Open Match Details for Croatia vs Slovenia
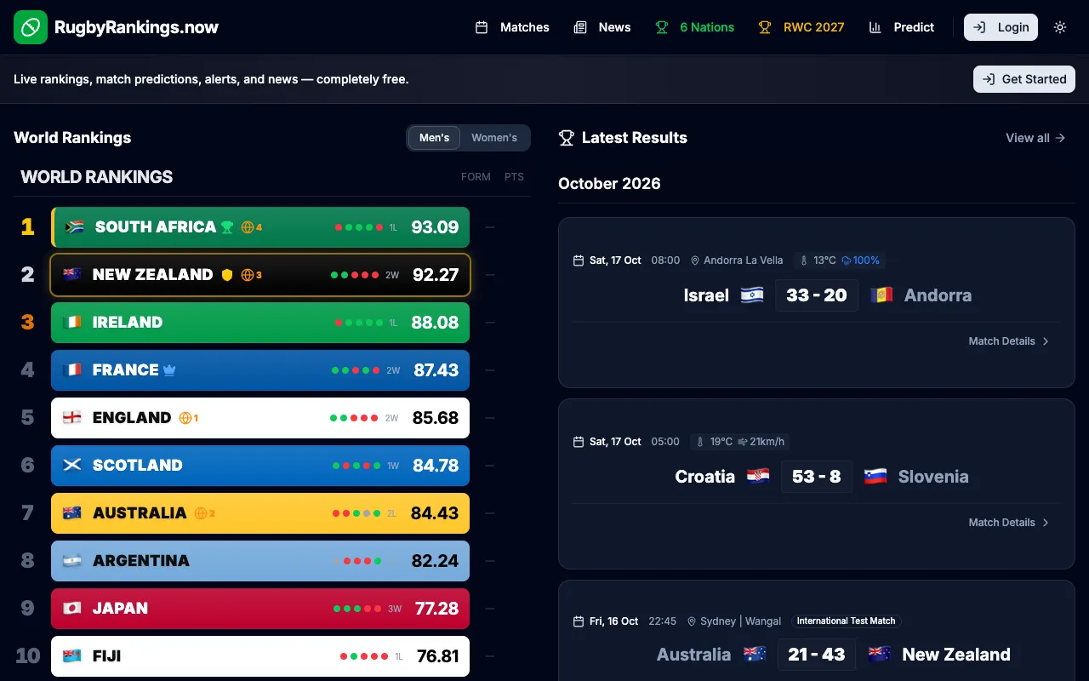The image size is (1089, 681). pos(1009,523)
